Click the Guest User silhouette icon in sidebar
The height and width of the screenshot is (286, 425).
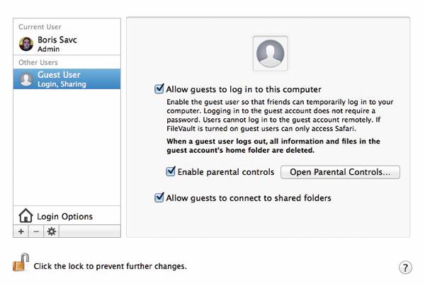pyautogui.click(x=26, y=79)
